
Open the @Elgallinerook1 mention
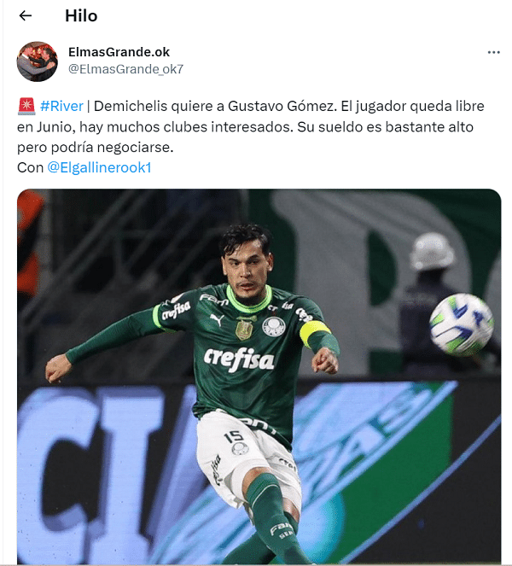[99, 167]
